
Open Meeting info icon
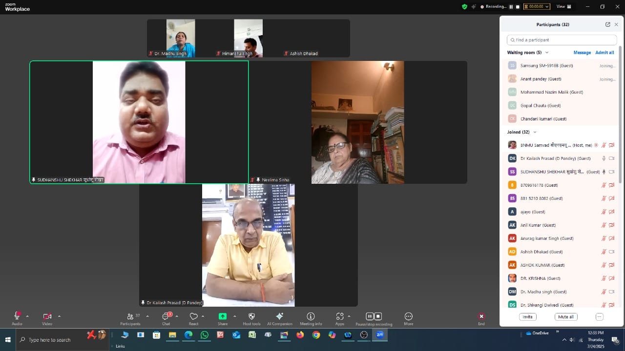click(x=311, y=317)
